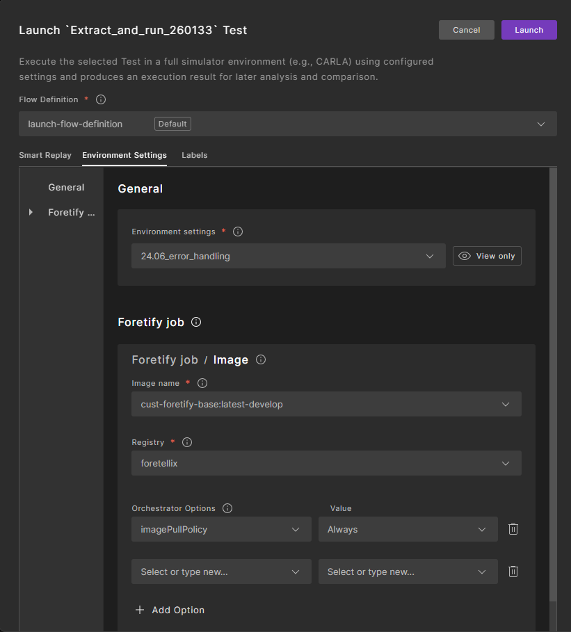Click info icon beside Flow Definition label
Viewport: 571px width, 632px height.
point(101,99)
